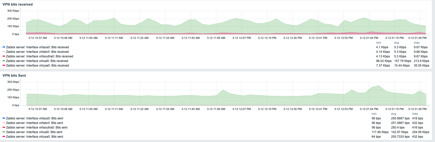Click the min value '7.37 Kbps'
The height and width of the screenshot is (142, 435).
point(383,66)
